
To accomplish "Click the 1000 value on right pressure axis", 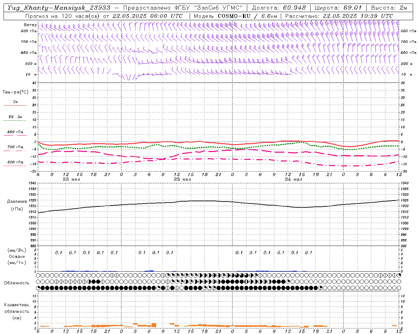I will [x=405, y=229].
